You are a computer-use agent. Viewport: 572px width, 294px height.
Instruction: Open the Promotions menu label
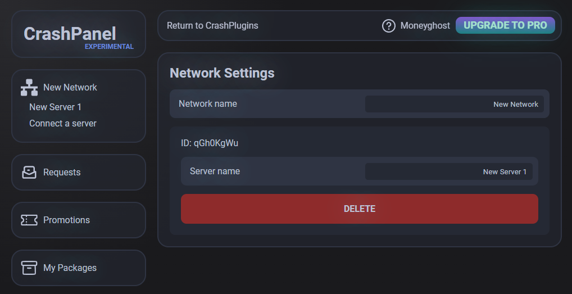[66, 220]
